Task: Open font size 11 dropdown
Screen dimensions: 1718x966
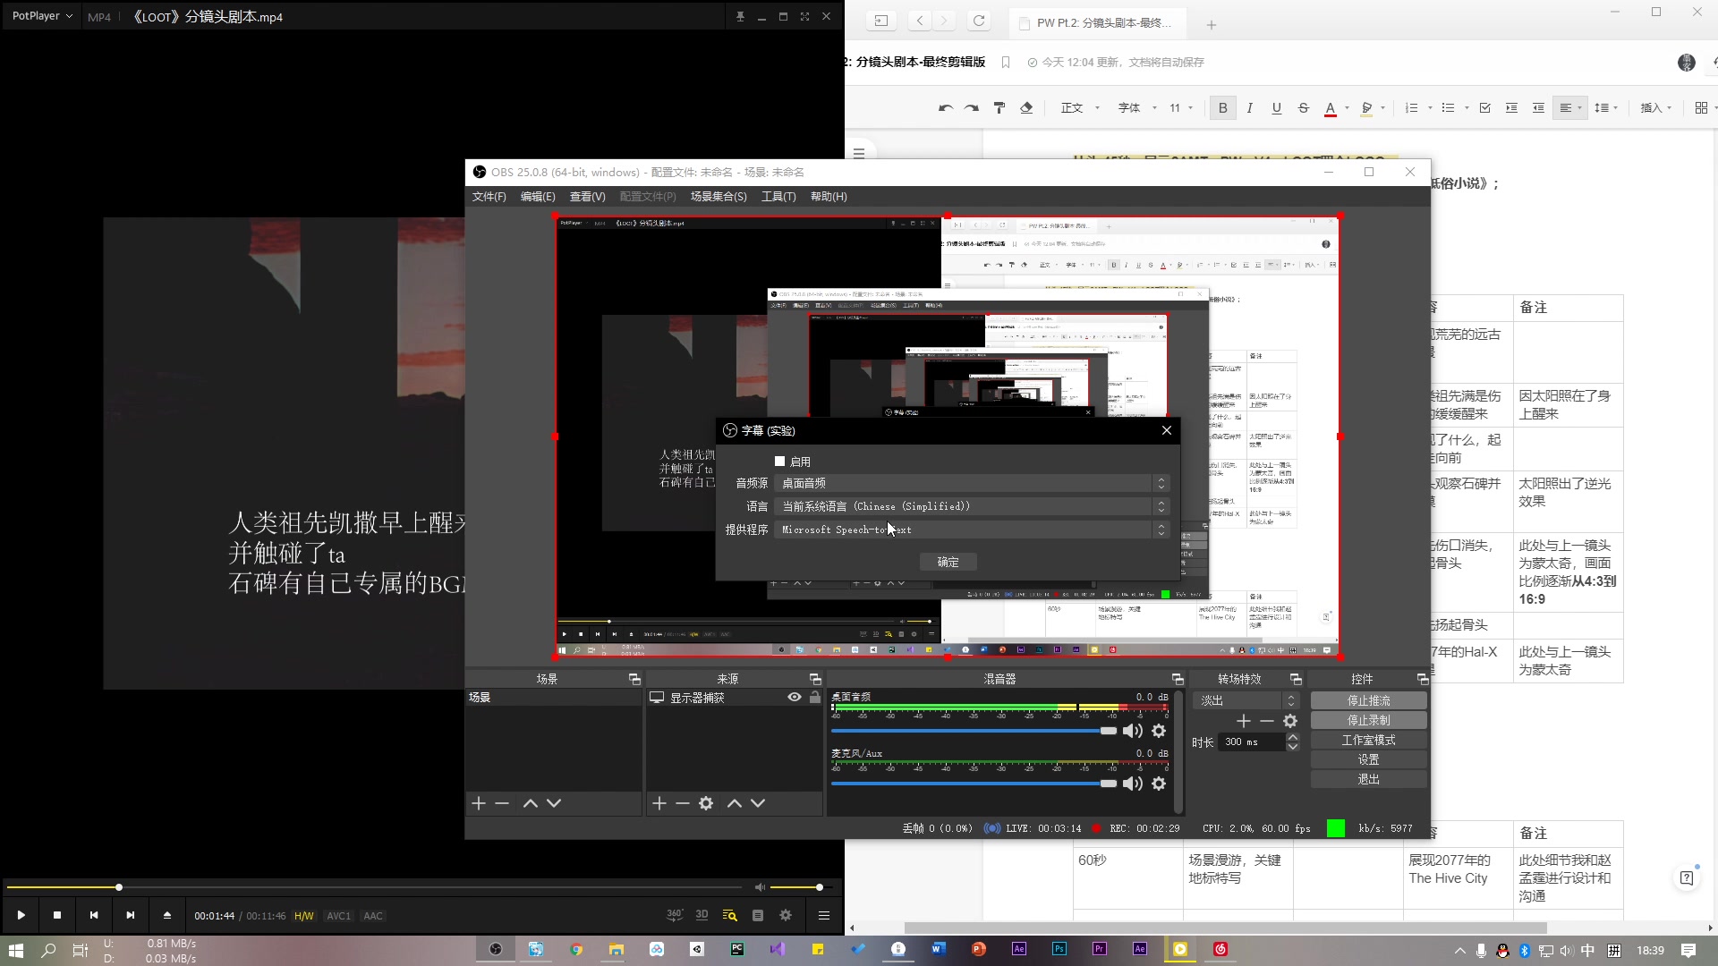Action: 1181,108
